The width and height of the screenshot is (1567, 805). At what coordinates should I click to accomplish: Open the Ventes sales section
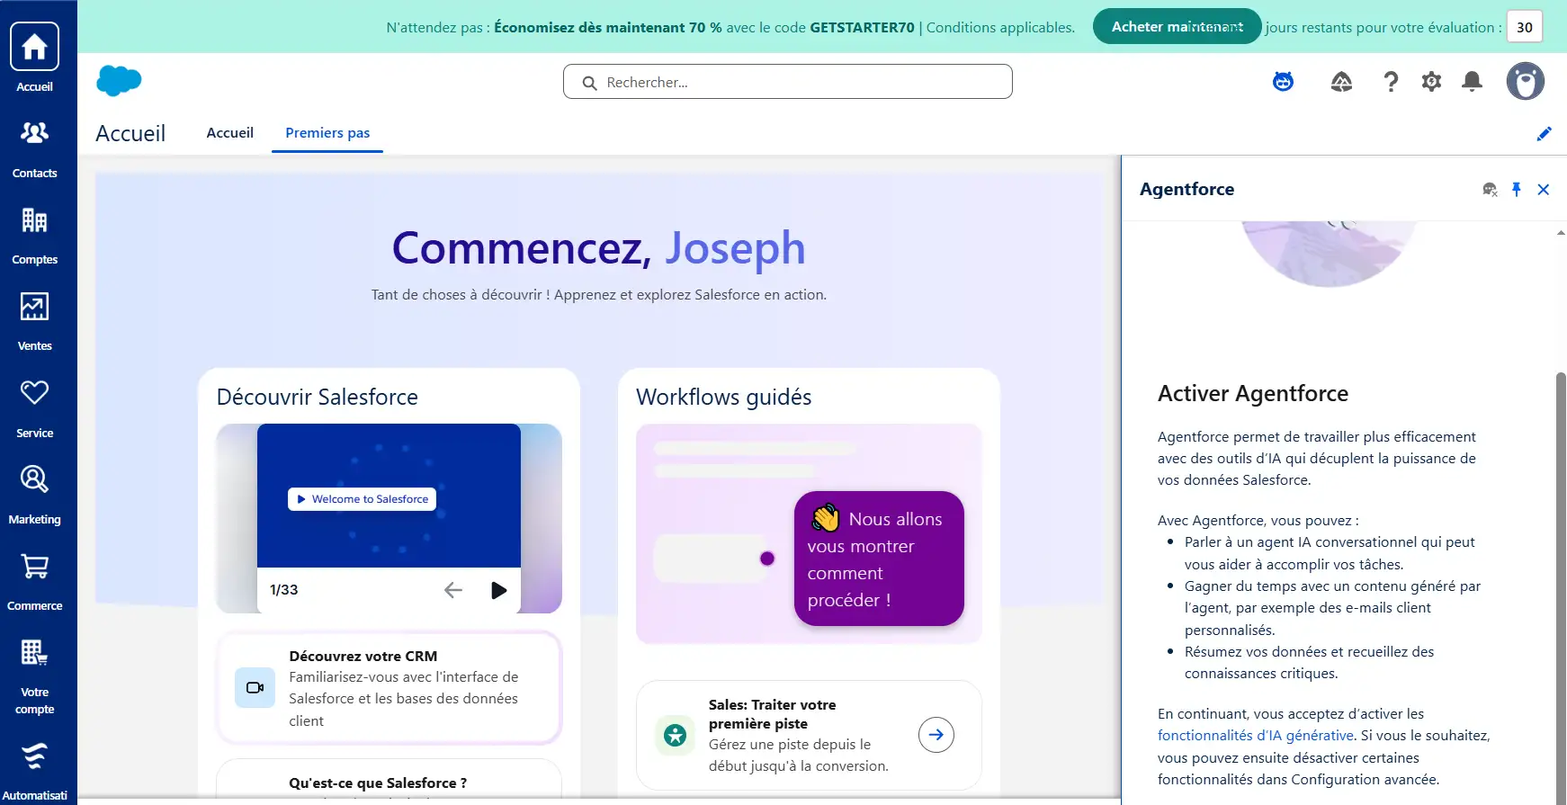[34, 307]
